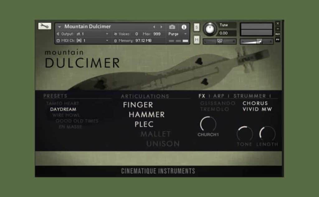Go to previous instrument with left arrow

pos(154,27)
